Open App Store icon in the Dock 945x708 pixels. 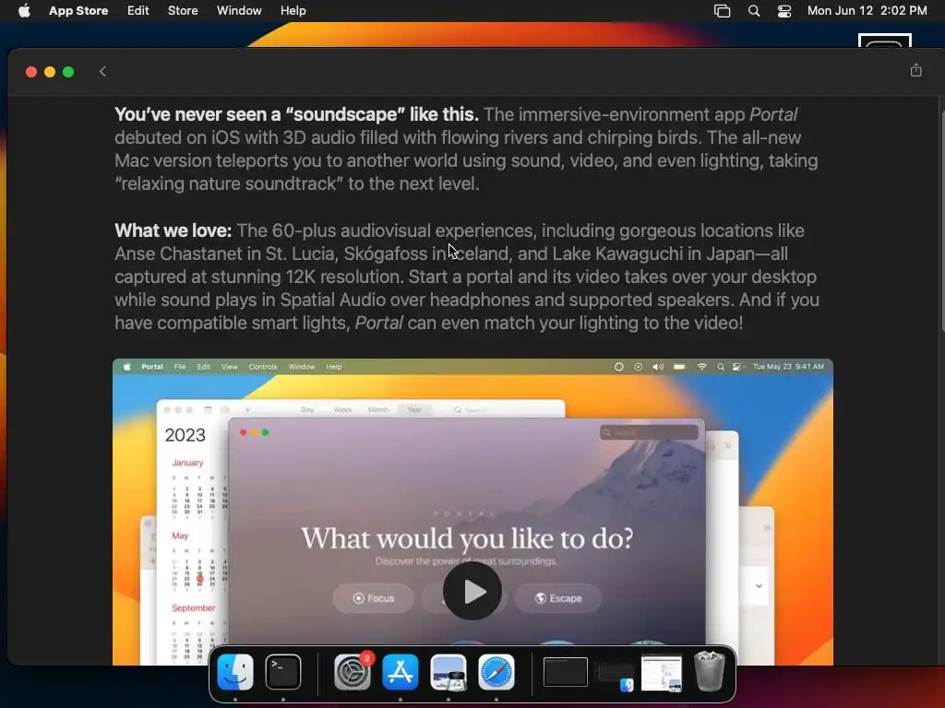coord(401,672)
